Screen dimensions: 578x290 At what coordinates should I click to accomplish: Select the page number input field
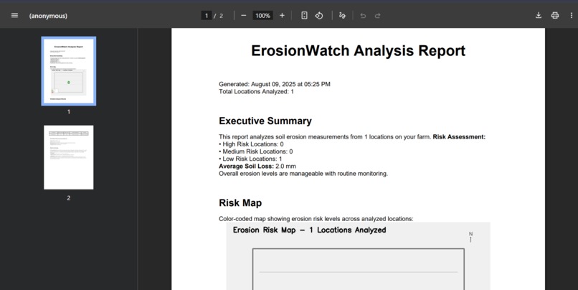coord(207,16)
